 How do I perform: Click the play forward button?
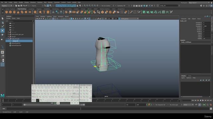[x=203, y=100]
